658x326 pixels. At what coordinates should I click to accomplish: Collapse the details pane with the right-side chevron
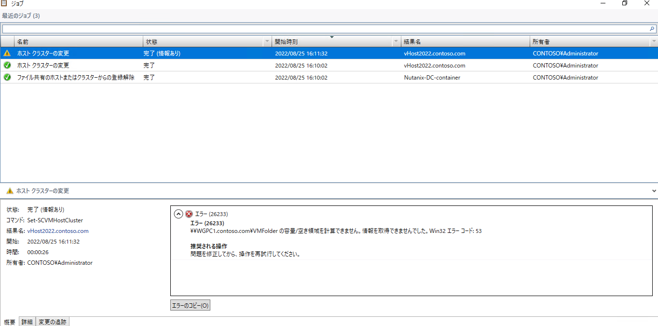click(654, 191)
